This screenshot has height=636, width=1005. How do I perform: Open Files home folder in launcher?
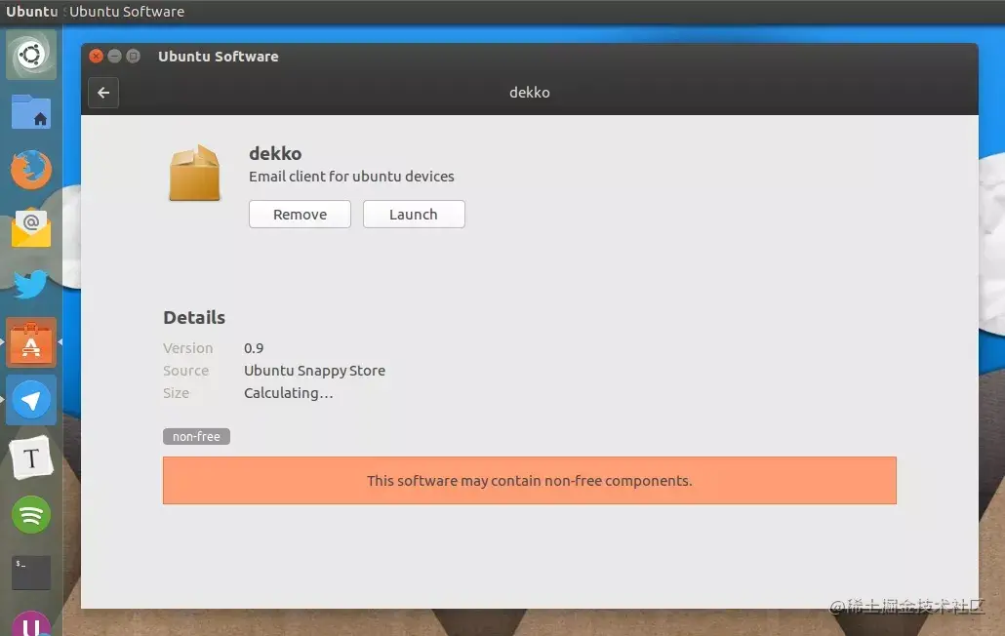pos(31,112)
